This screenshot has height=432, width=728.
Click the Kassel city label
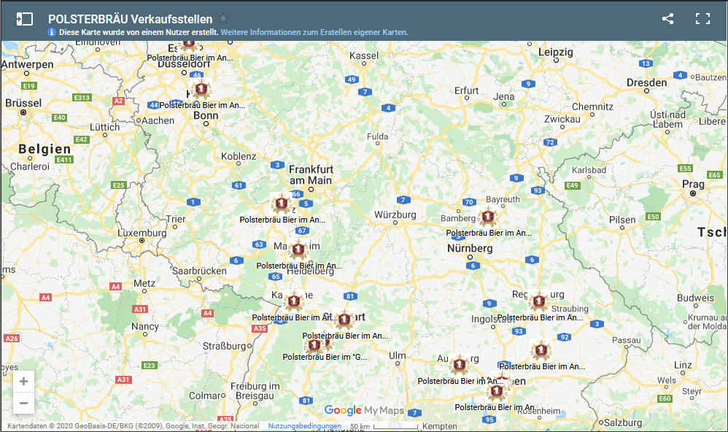click(x=364, y=55)
